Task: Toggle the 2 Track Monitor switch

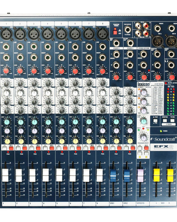Action: point(165,120)
